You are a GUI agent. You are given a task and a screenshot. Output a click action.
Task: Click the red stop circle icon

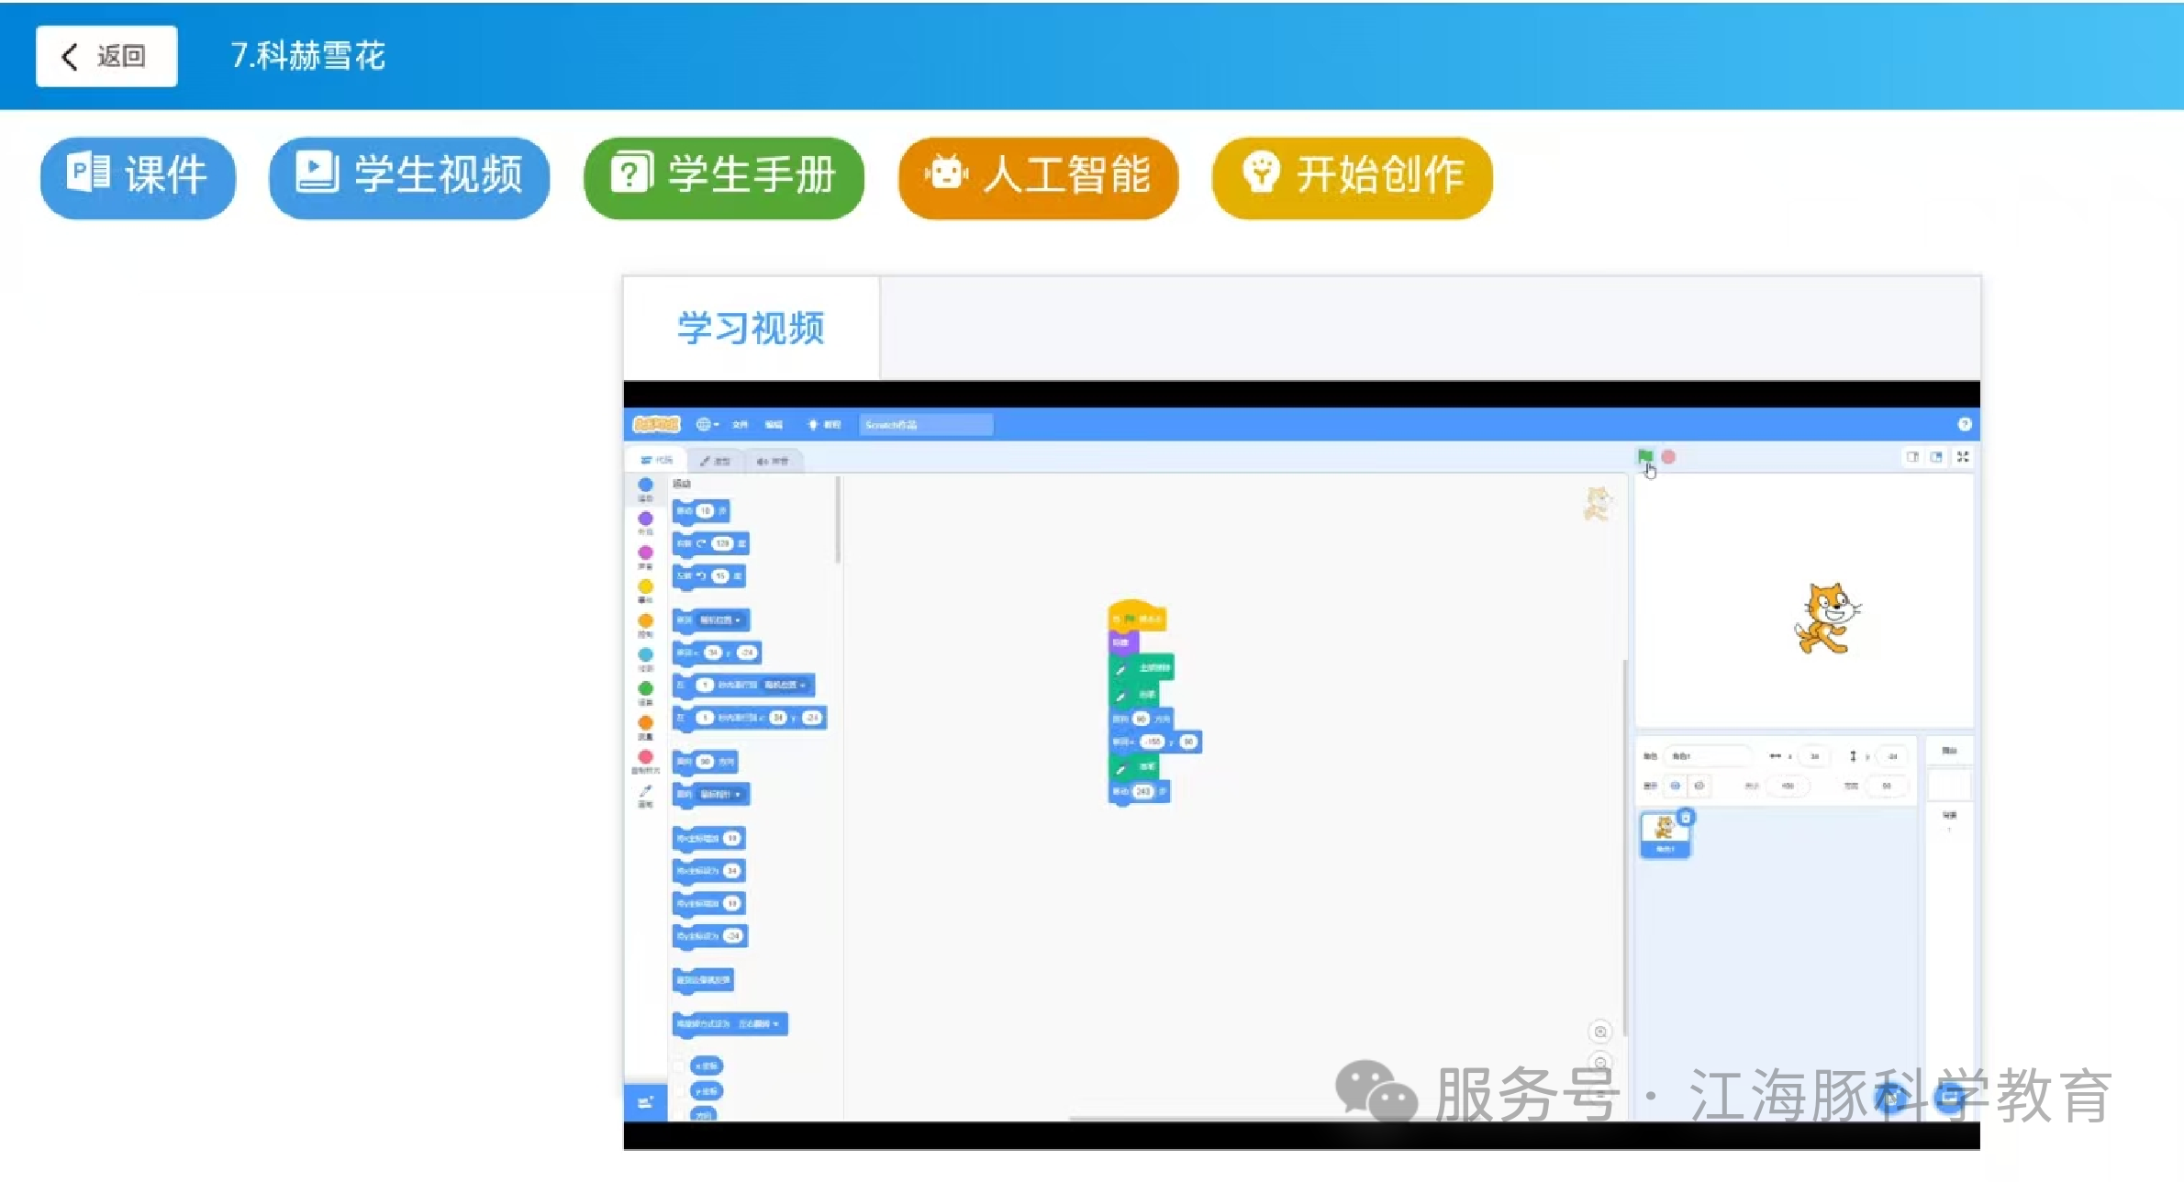click(1668, 456)
